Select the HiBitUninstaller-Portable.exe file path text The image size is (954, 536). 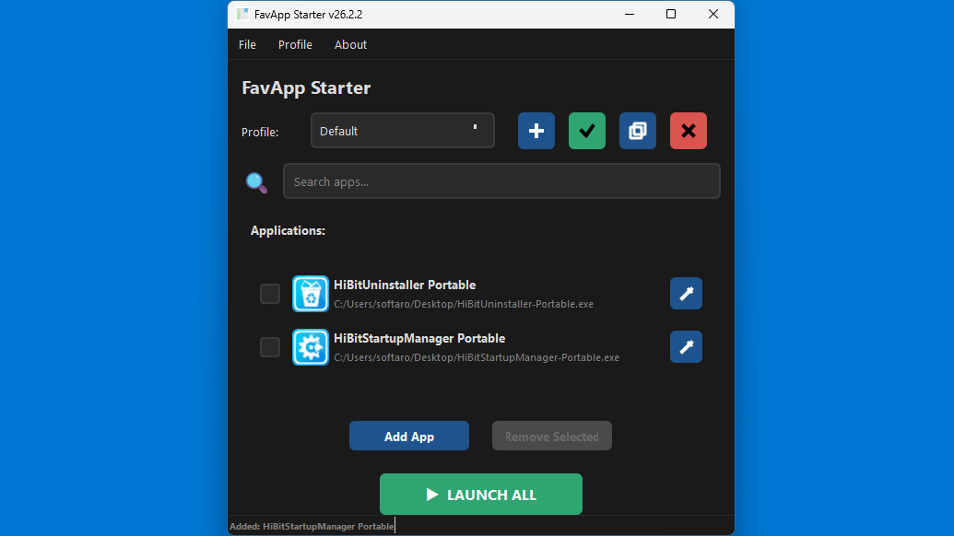pyautogui.click(x=464, y=304)
